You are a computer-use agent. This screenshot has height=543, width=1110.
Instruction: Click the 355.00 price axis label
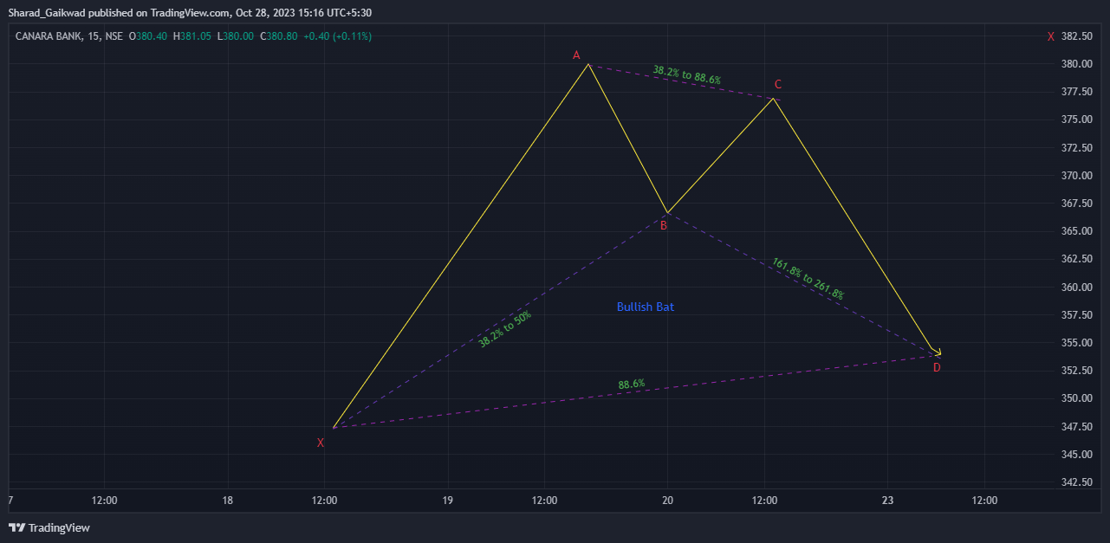click(x=1076, y=343)
